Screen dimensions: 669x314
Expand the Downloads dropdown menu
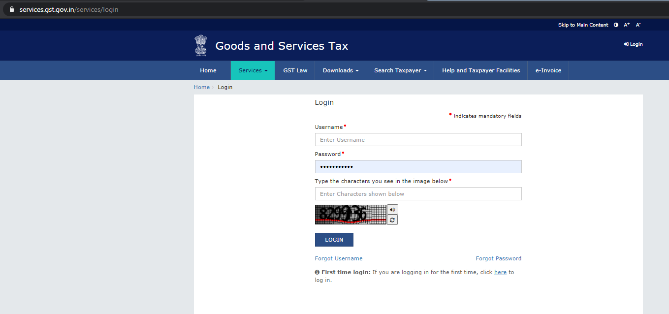pyautogui.click(x=341, y=70)
